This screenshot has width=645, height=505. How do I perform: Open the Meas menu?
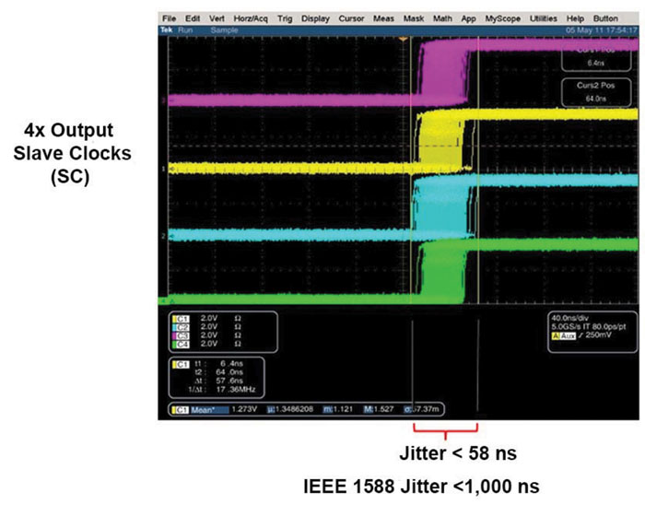[x=383, y=18]
